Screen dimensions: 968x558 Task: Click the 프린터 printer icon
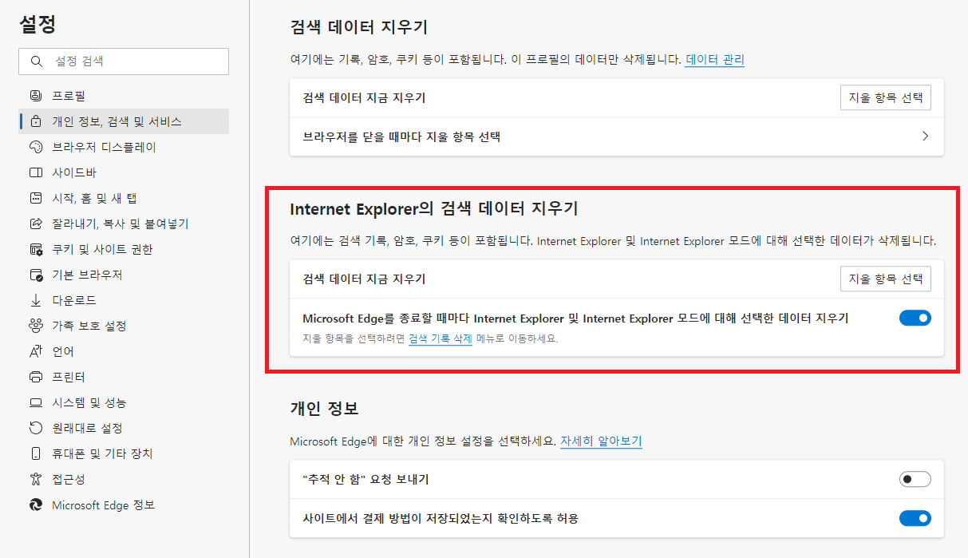(35, 377)
